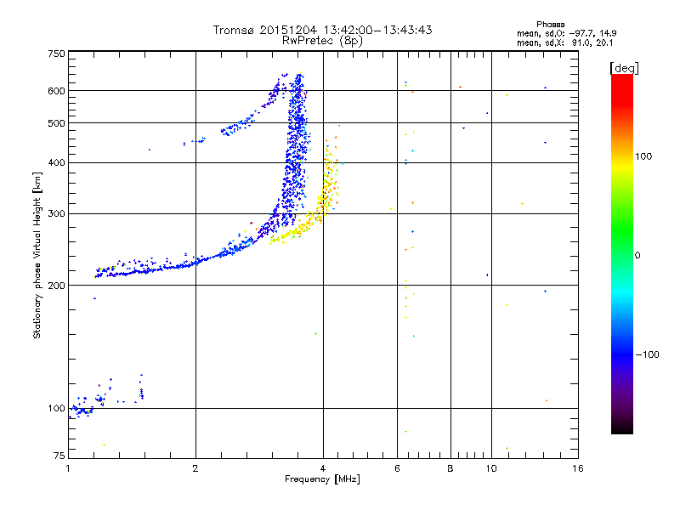Click the height-axis tick label "300"
Screen dimensions: 680x510
click(56, 213)
